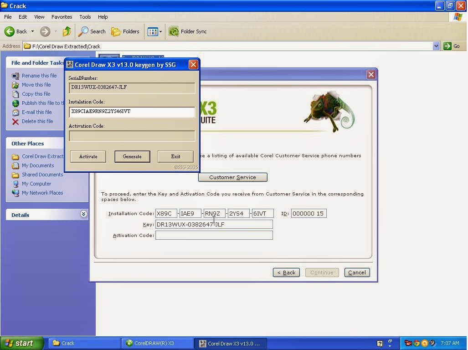This screenshot has width=468, height=350.
Task: Open My Documents under Other Places
Action: click(33, 165)
